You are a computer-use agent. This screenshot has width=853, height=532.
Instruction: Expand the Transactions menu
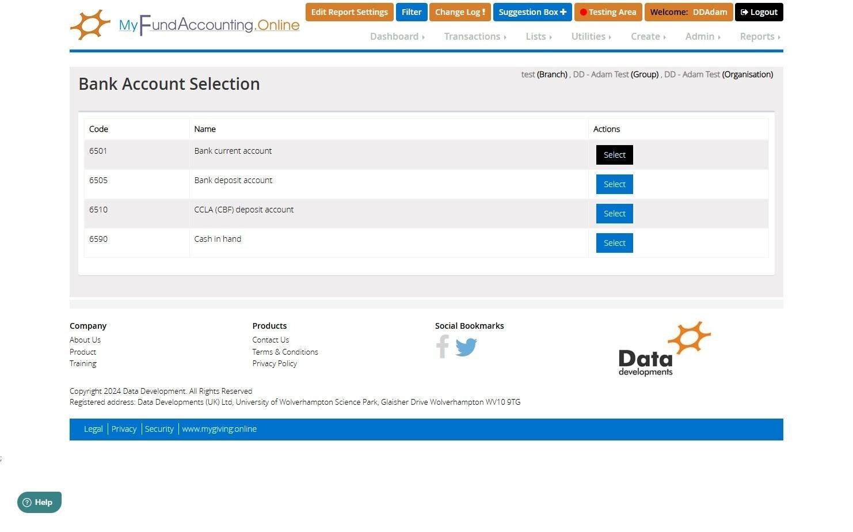(475, 36)
